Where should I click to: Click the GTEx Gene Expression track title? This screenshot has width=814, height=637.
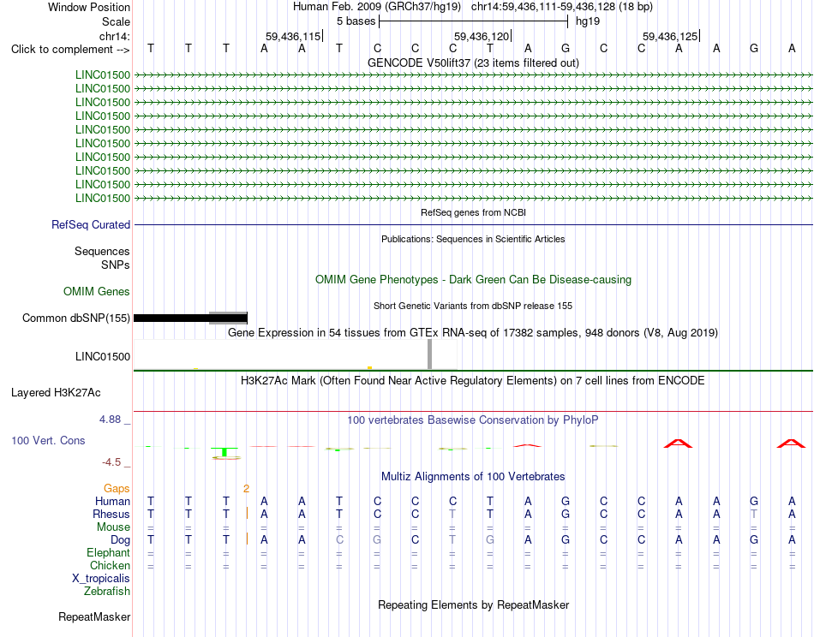[x=473, y=332]
